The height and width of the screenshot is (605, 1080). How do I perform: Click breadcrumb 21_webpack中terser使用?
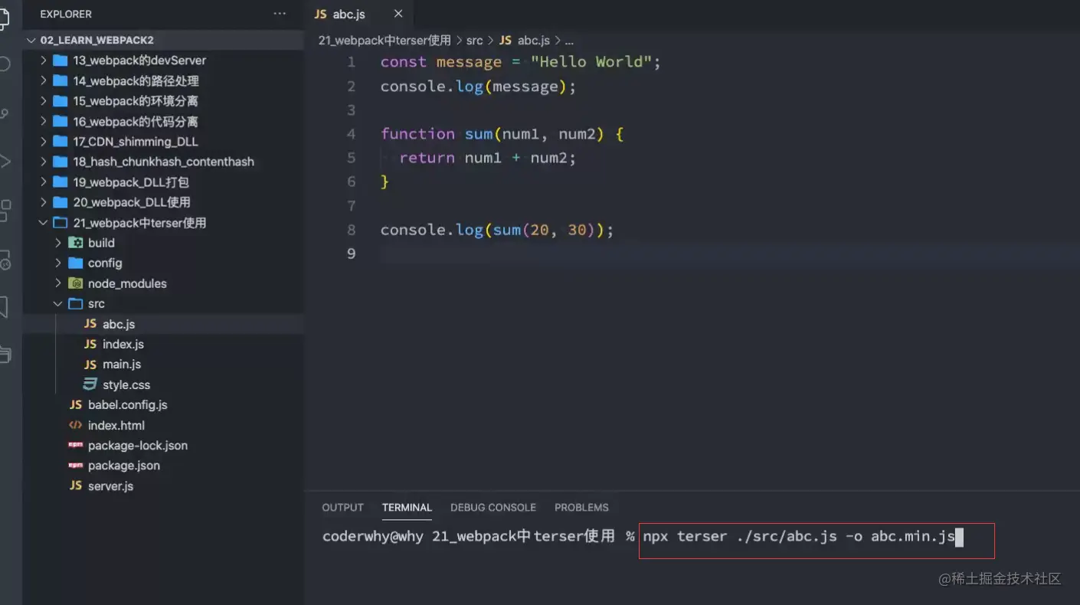click(385, 40)
